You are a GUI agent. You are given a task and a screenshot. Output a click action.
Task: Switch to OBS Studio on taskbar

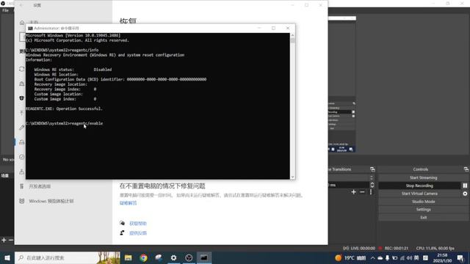(189, 257)
